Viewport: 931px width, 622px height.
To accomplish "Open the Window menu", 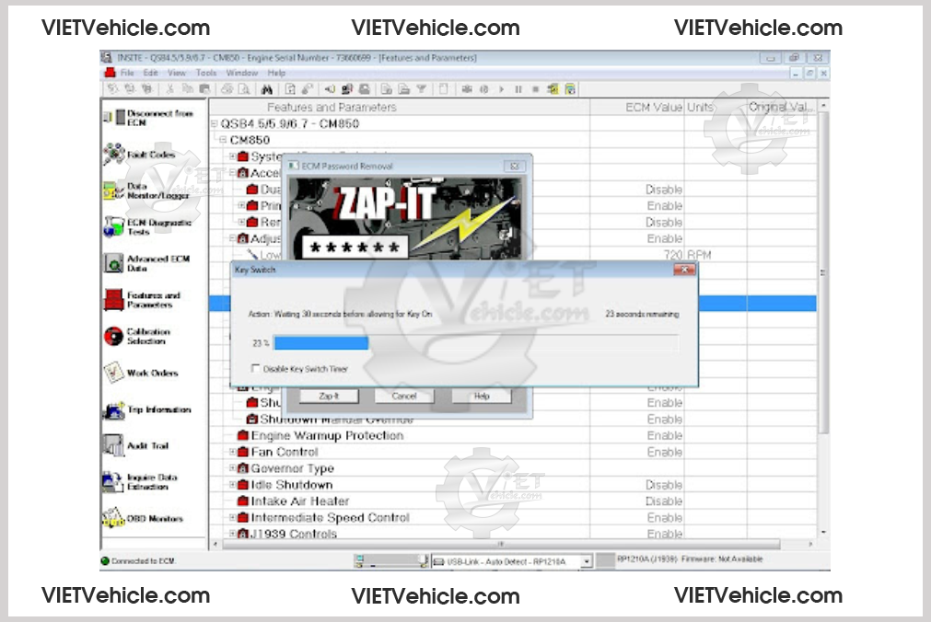I will pyautogui.click(x=241, y=73).
